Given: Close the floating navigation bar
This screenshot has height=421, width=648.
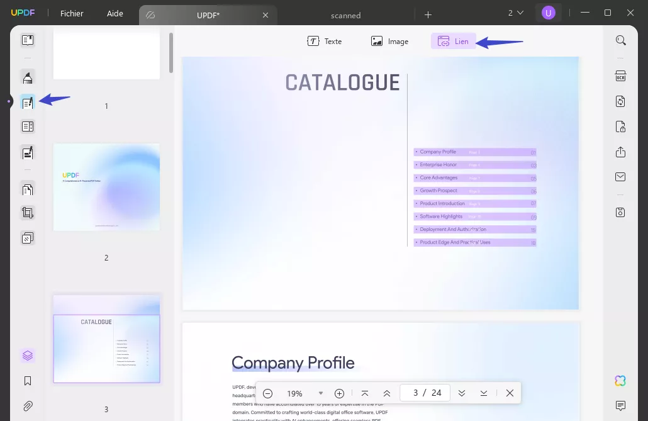Looking at the screenshot, I should point(510,393).
